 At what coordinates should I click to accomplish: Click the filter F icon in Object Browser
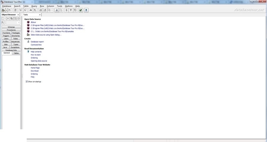click(x=3, y=22)
